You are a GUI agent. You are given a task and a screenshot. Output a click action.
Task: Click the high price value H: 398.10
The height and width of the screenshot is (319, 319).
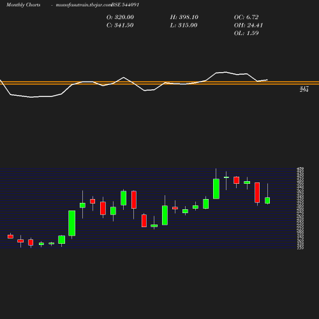tap(184, 17)
